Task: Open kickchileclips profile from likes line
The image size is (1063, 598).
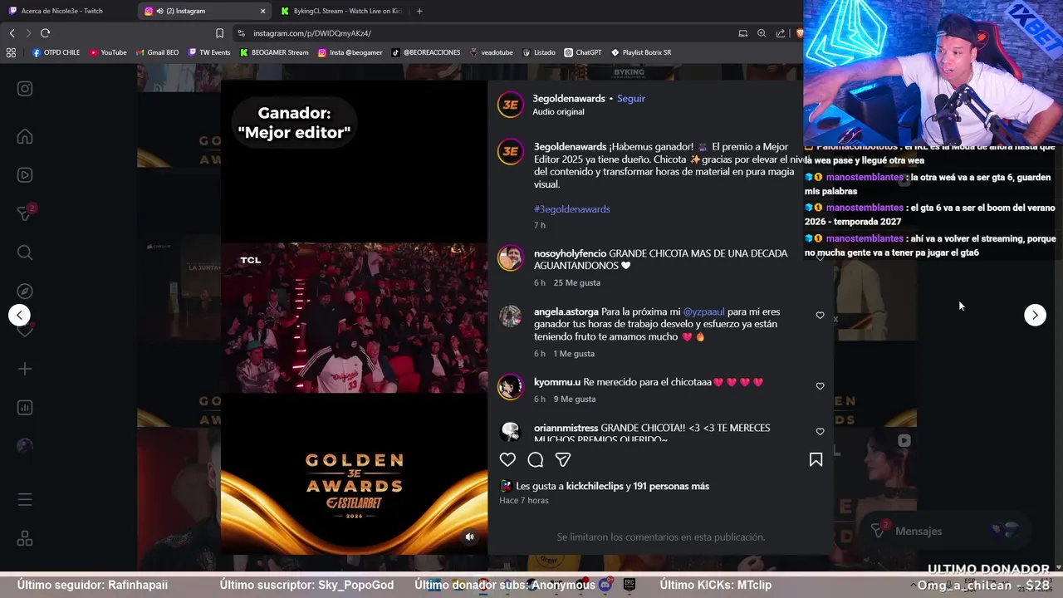Action: (x=595, y=486)
